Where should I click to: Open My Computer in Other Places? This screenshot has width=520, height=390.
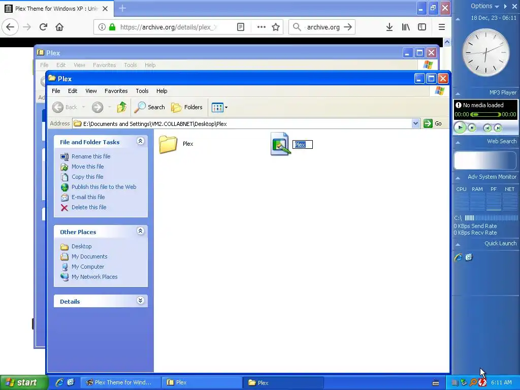(x=88, y=267)
